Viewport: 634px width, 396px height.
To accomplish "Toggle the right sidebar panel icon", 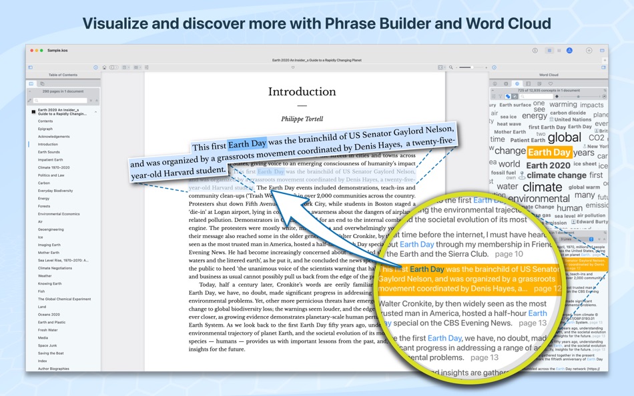I will point(603,67).
